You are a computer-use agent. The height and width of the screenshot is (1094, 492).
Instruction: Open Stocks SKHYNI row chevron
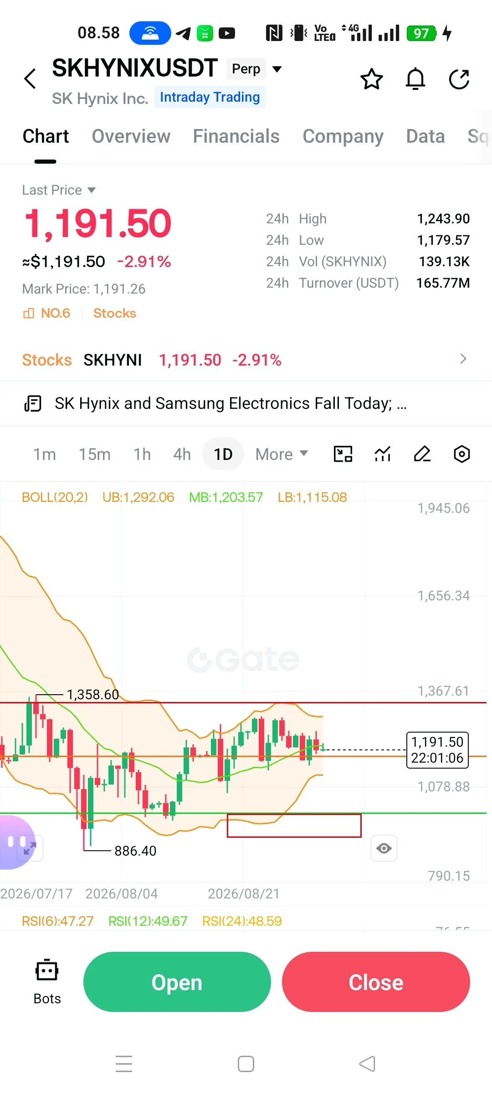point(463,359)
